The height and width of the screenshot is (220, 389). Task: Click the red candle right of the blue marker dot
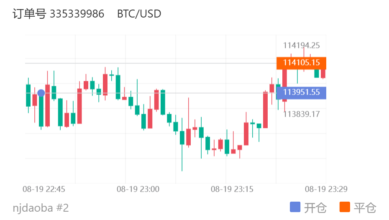[48, 105]
